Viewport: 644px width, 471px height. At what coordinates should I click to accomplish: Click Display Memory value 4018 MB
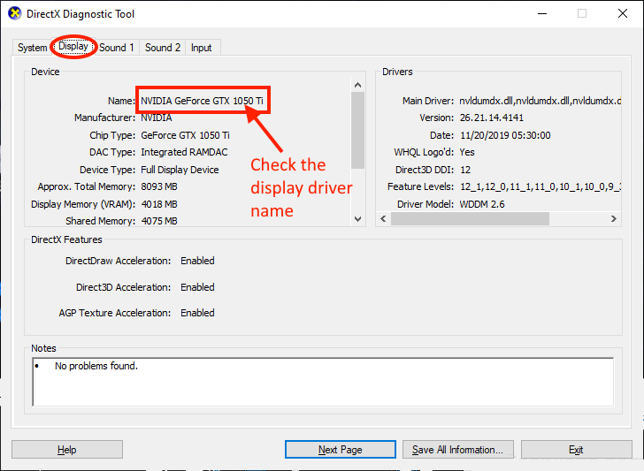[159, 204]
